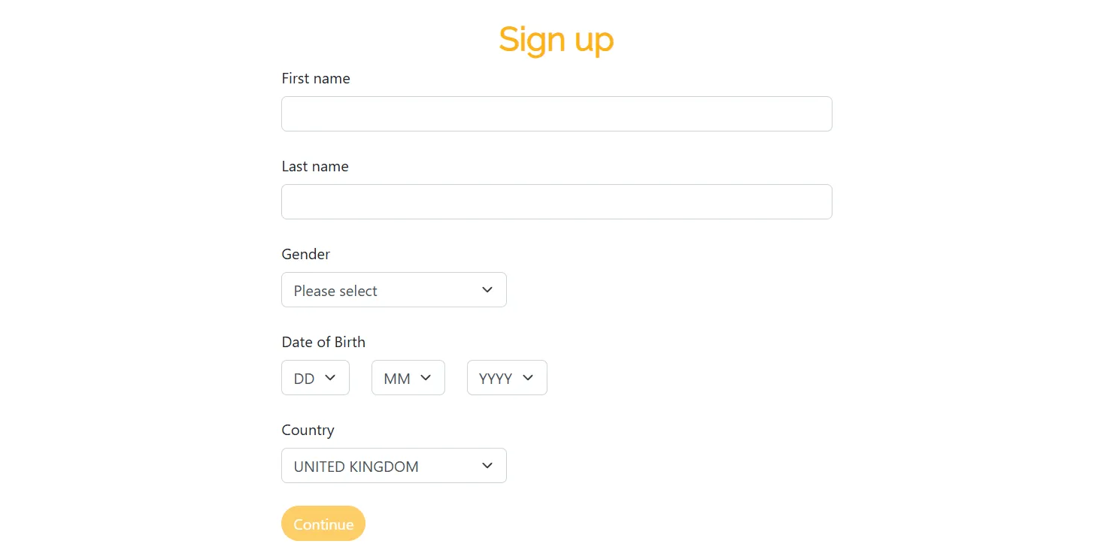Click the YYYY dropdown chevron icon
The image size is (1113, 550).
click(x=528, y=378)
